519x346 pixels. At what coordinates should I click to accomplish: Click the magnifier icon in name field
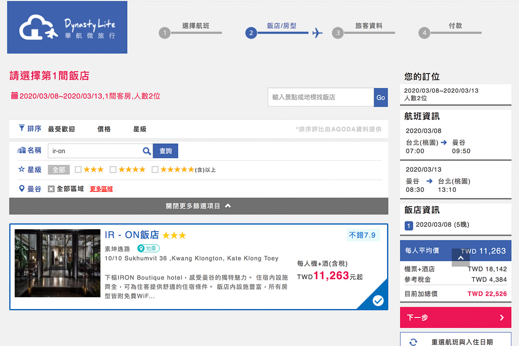[147, 151]
